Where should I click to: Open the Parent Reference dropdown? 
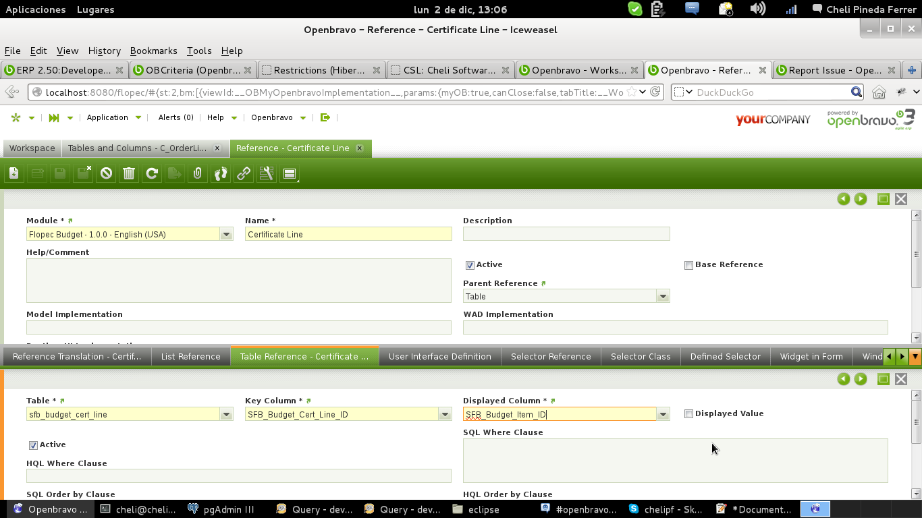(663, 297)
